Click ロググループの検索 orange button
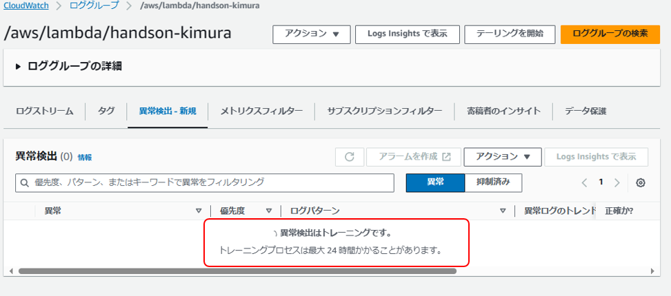Viewport: 671px width, 296px height. click(x=610, y=34)
